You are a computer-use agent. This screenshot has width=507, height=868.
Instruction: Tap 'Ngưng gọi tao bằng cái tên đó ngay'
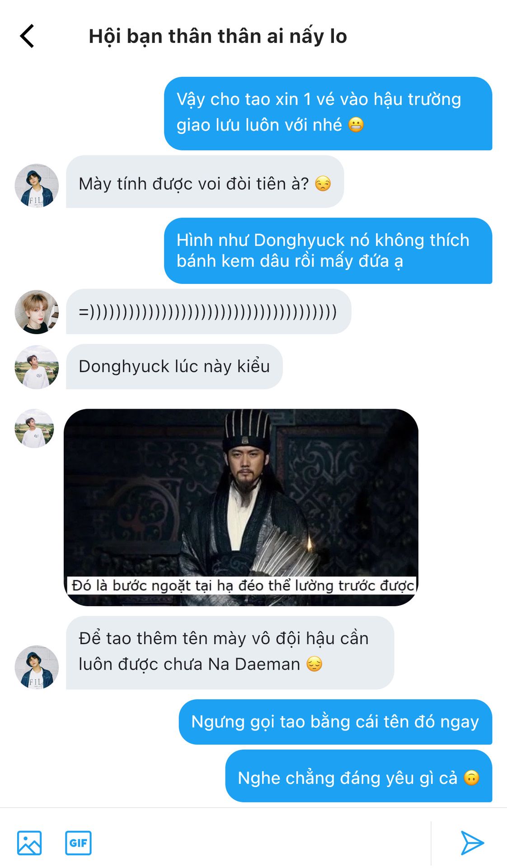tap(335, 722)
